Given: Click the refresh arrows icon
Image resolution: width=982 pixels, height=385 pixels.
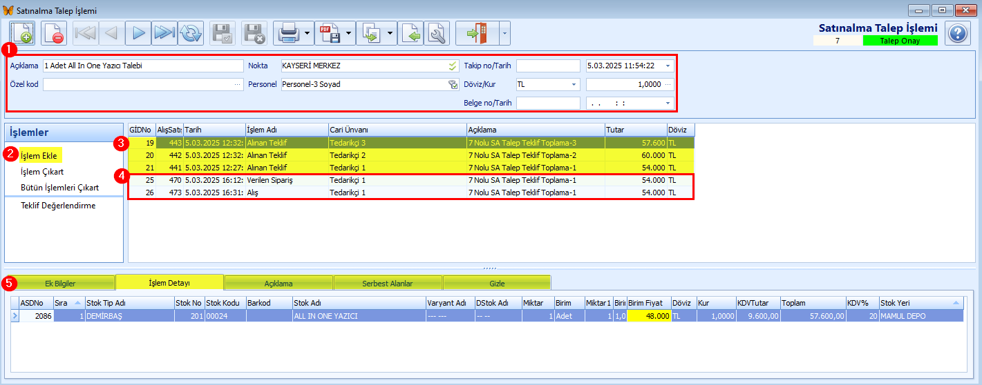Looking at the screenshot, I should point(191,33).
